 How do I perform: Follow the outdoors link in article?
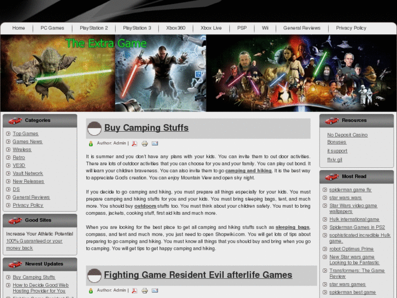(145, 206)
